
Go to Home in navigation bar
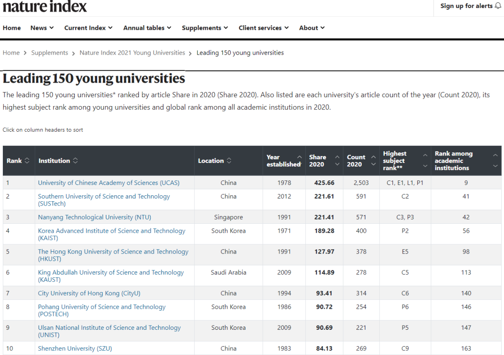pos(12,28)
